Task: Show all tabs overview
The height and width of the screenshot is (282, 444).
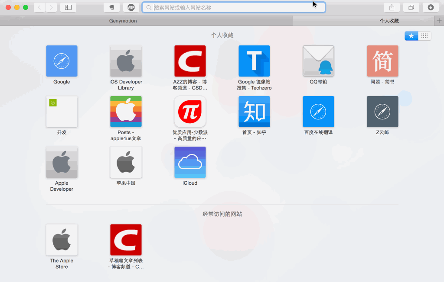Action: pos(411,7)
